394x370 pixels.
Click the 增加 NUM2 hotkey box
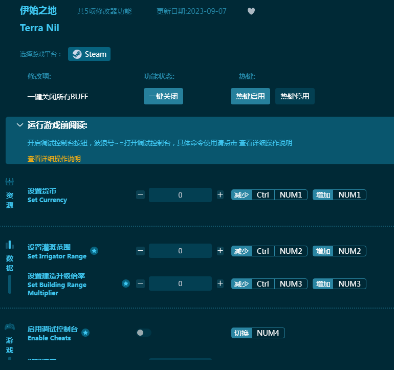(339, 251)
